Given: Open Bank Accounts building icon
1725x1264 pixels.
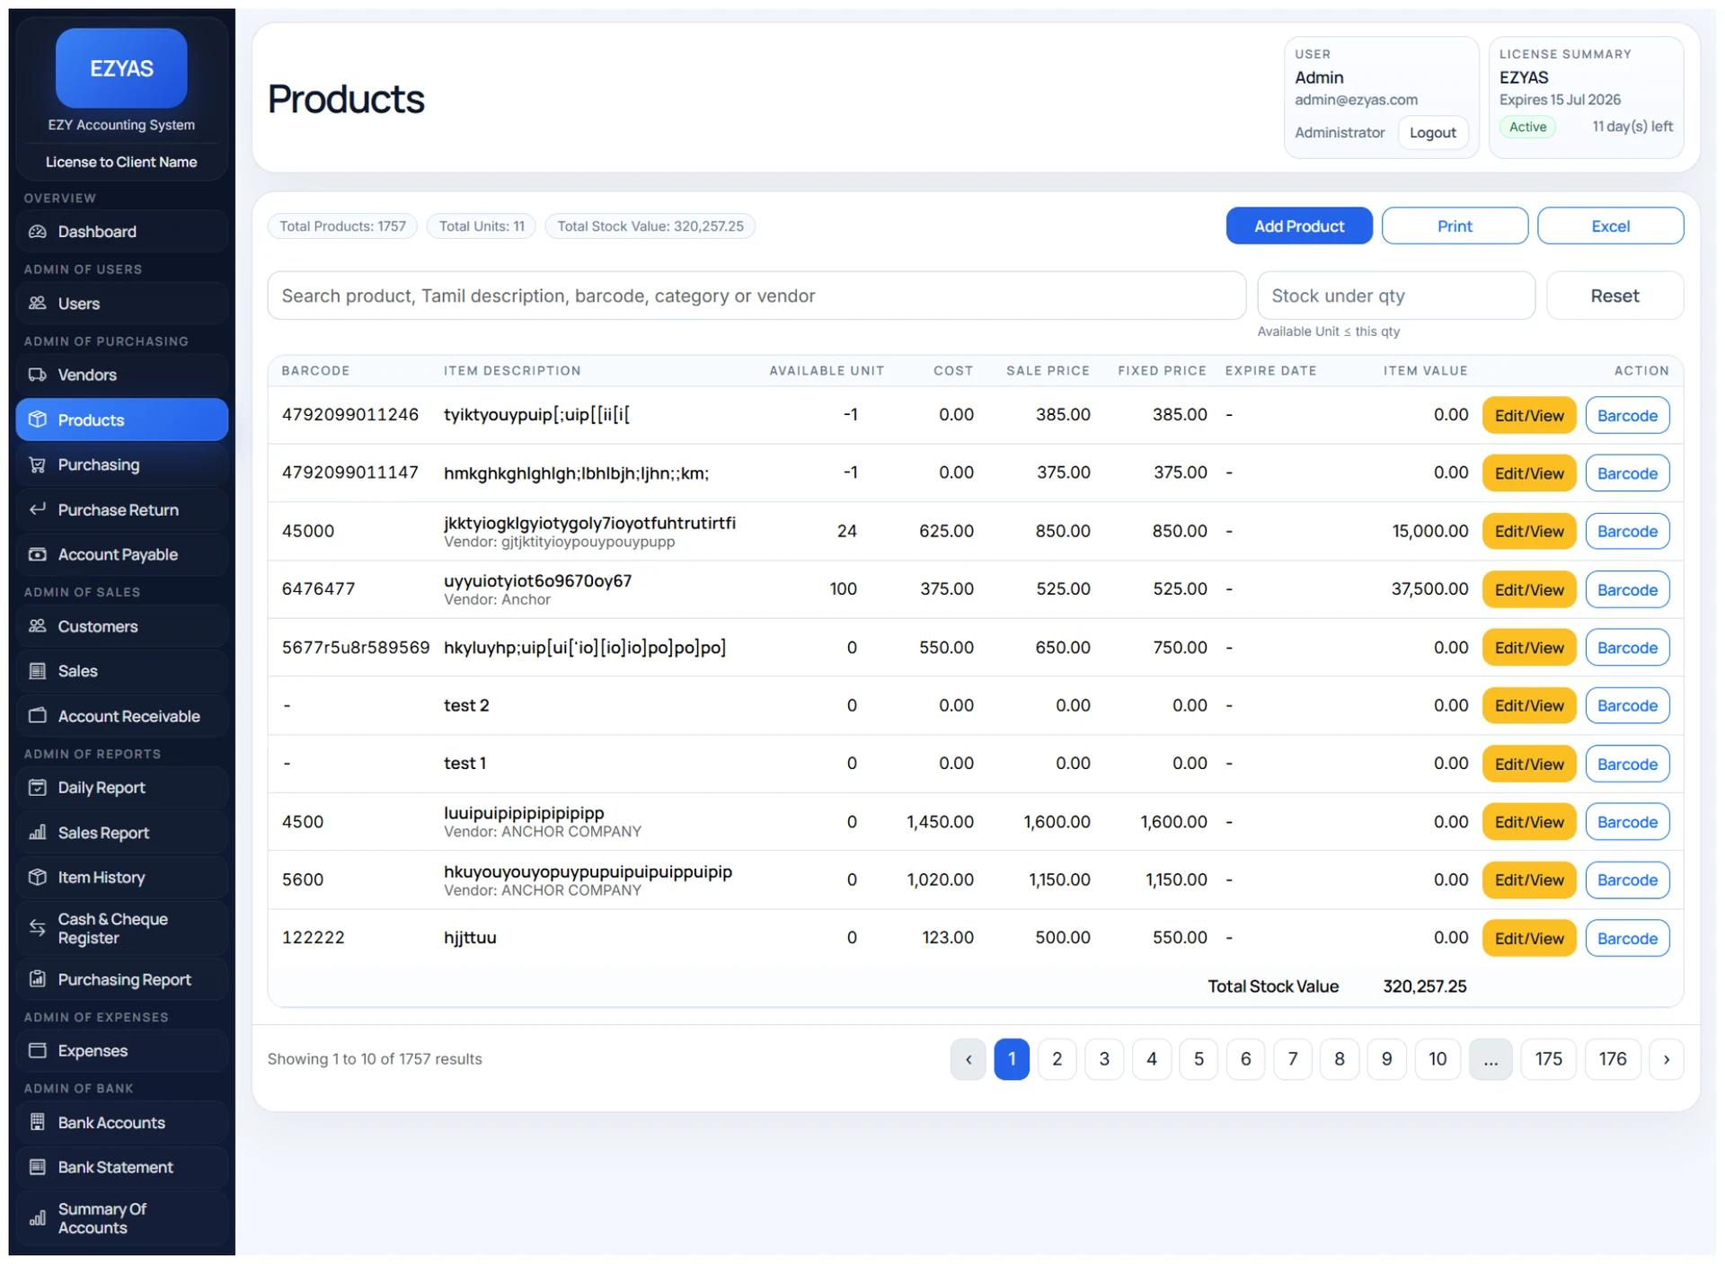Looking at the screenshot, I should click(x=38, y=1123).
